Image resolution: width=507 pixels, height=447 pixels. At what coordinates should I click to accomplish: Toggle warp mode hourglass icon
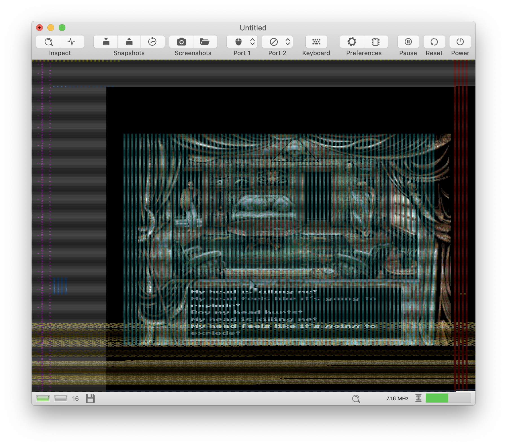(418, 398)
